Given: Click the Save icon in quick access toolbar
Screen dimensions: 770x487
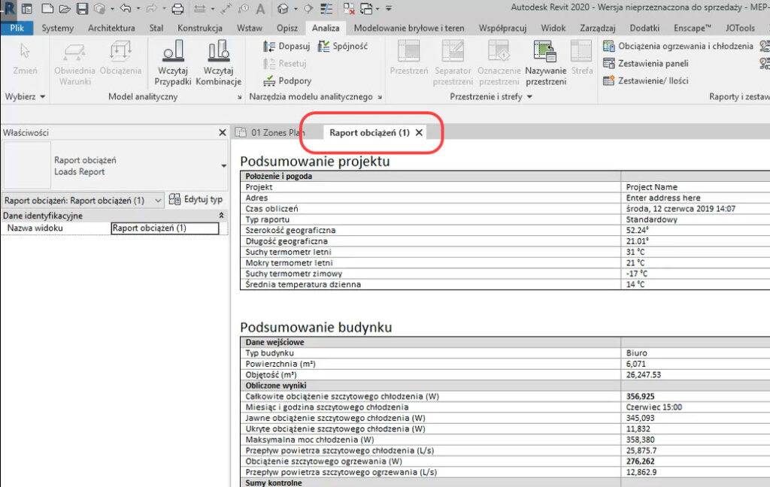Looking at the screenshot, I should [x=82, y=9].
